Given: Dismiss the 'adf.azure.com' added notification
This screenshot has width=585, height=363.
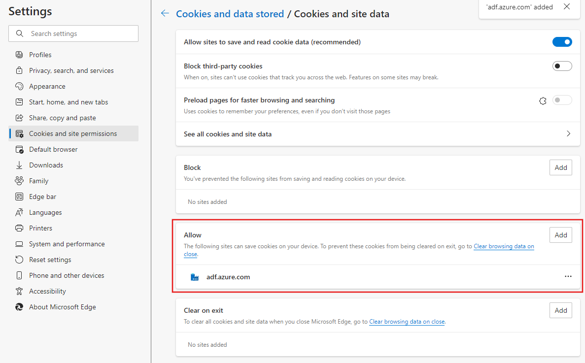Looking at the screenshot, I should pos(567,7).
